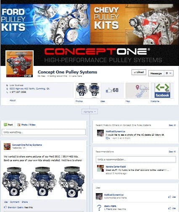The image size is (179, 212).
Task: Open the Welcome app tile with Facebook logo
Action: pos(162,90)
